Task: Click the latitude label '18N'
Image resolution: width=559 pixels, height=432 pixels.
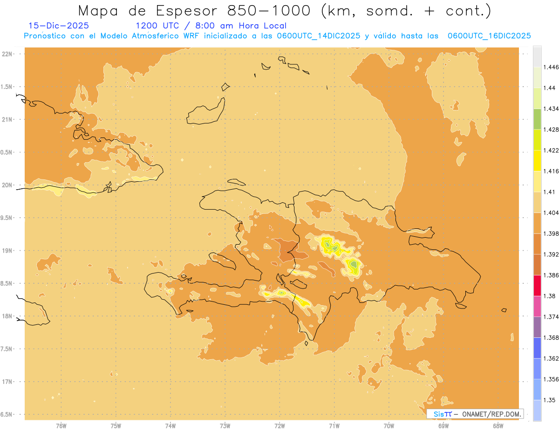Action: (7, 316)
